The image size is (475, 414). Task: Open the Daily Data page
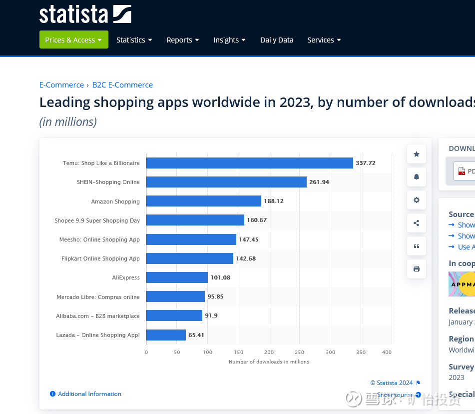[x=277, y=40]
